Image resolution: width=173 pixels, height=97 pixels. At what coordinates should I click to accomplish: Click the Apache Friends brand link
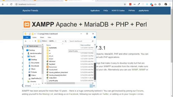(x=30, y=11)
